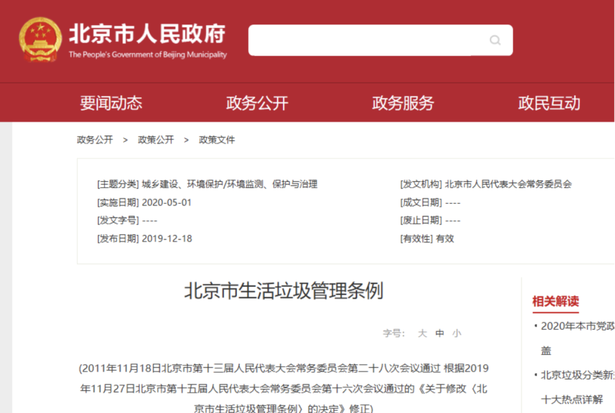Screen dimensions: 615x413
Task: Focus the site search input box
Action: click(380, 40)
